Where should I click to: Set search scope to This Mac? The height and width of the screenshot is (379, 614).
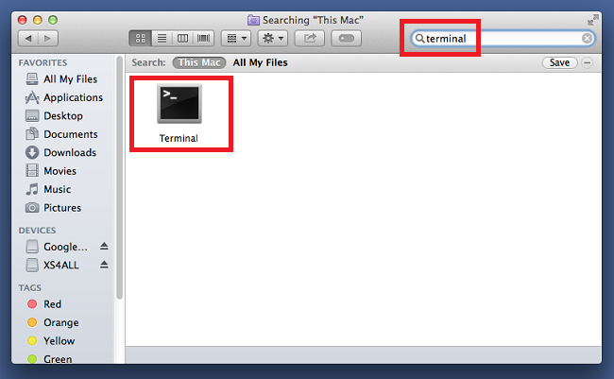pos(198,62)
